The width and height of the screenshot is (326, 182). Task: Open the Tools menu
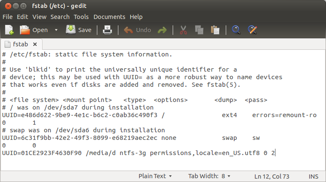tap(81, 17)
